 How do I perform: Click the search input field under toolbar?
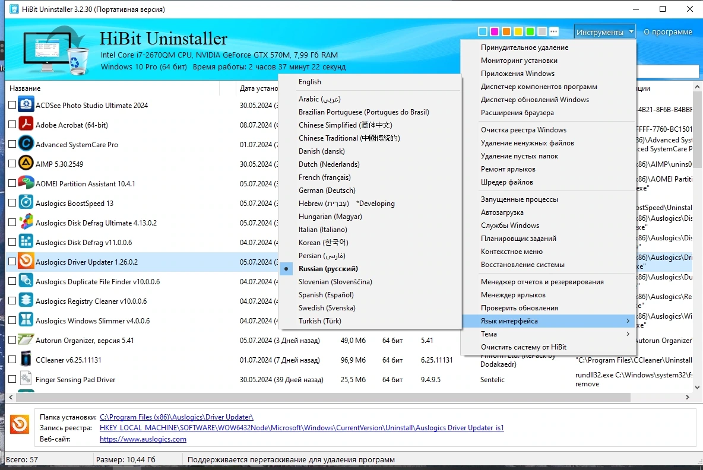tap(667, 72)
